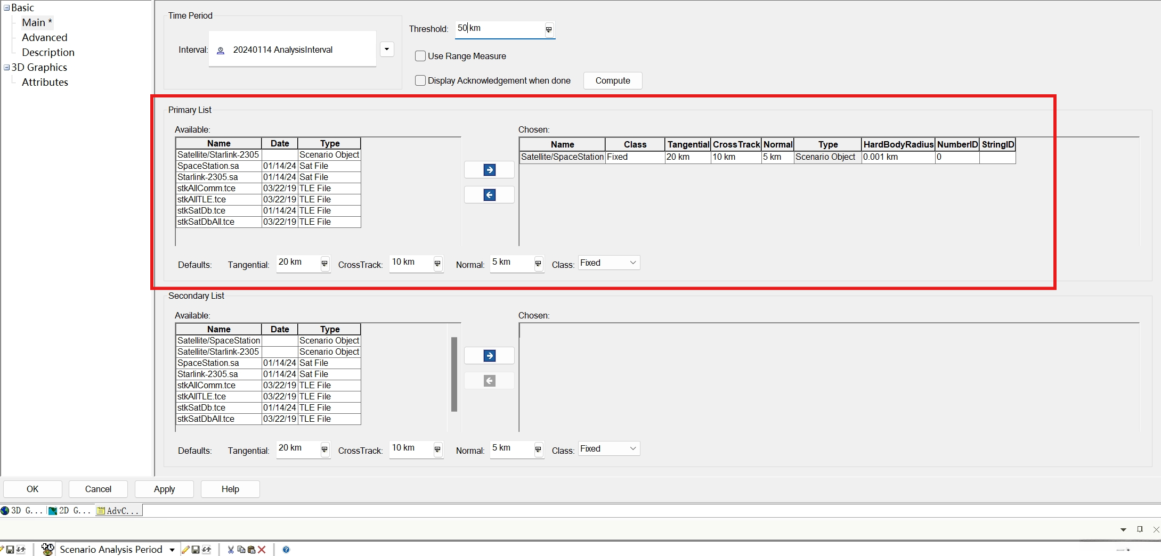Collapse the Basic tree node
The width and height of the screenshot is (1161, 556).
tap(7, 8)
